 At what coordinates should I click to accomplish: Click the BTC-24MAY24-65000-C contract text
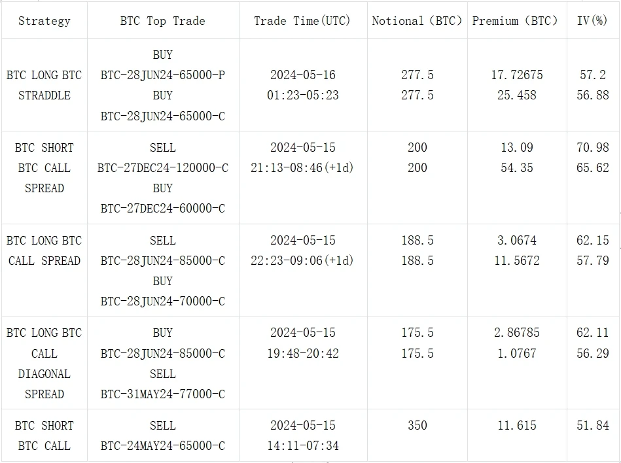point(162,446)
